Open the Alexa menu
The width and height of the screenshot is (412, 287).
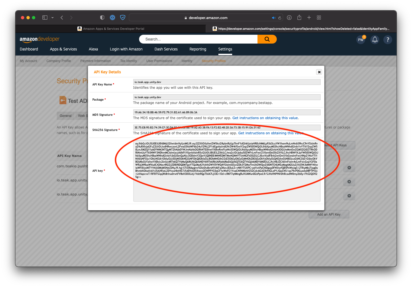[93, 49]
